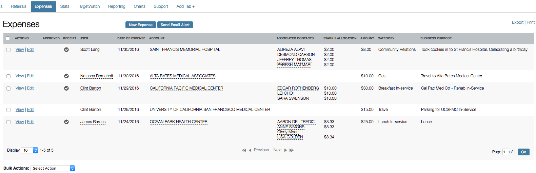Click receipt checkmark for California Pacific Medical Center

[x=66, y=88]
